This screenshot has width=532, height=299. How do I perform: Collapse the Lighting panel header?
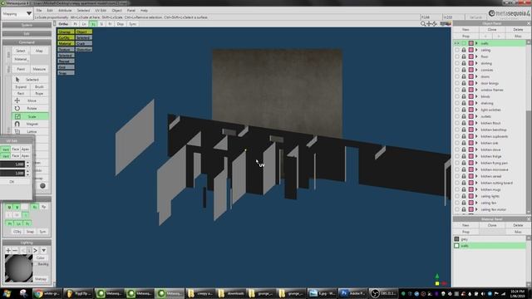27,243
